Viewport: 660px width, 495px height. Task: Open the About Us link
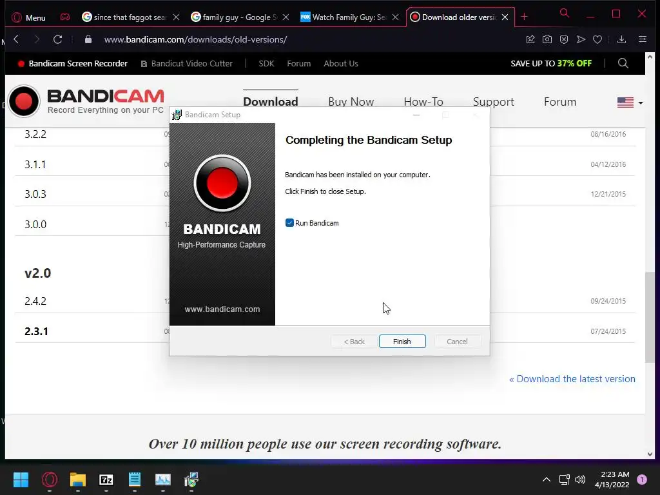pyautogui.click(x=341, y=64)
